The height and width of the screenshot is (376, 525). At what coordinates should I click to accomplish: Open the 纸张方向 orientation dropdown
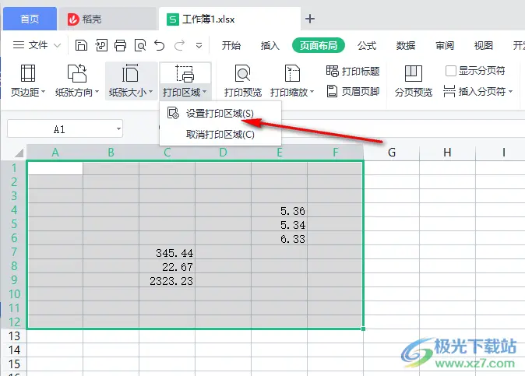coord(77,81)
